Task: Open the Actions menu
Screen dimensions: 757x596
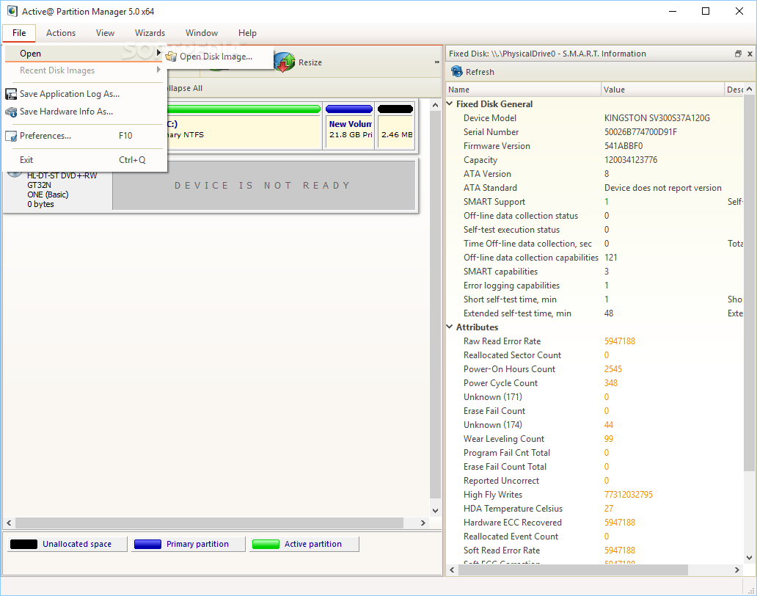Action: click(61, 33)
